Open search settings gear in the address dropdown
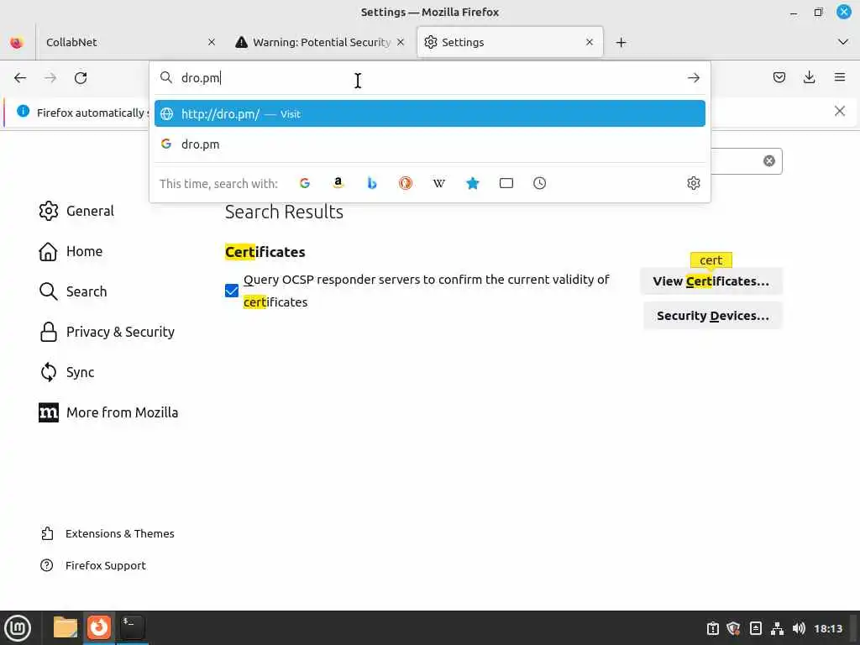860x645 pixels. tap(693, 183)
